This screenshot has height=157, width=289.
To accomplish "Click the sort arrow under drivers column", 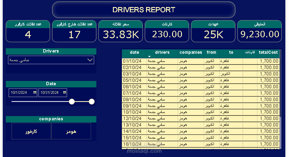I will point(149,57).
